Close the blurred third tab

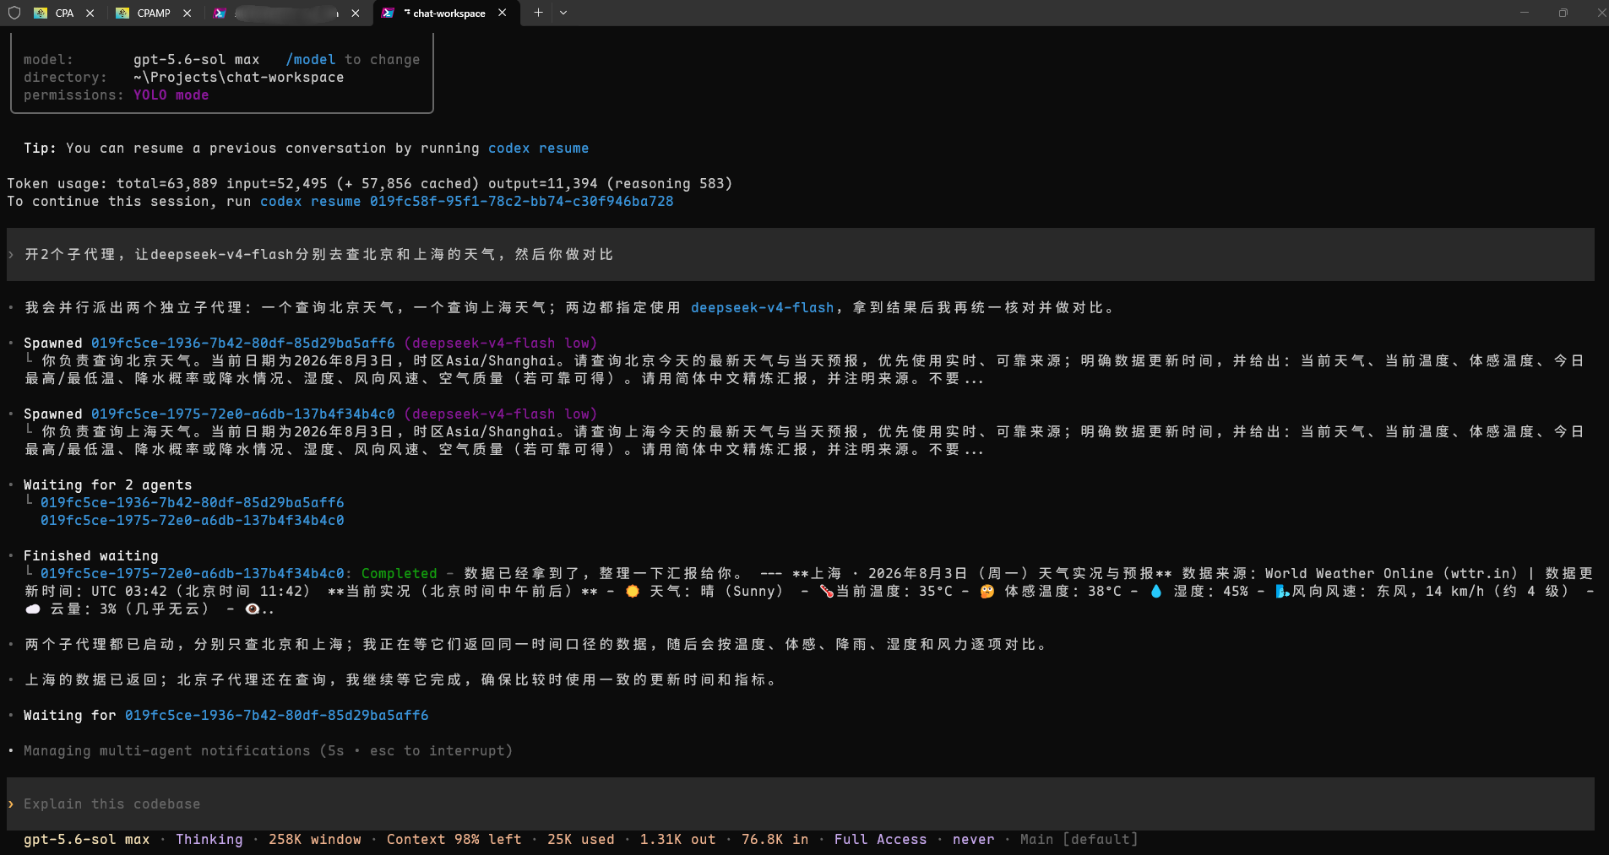coord(356,13)
